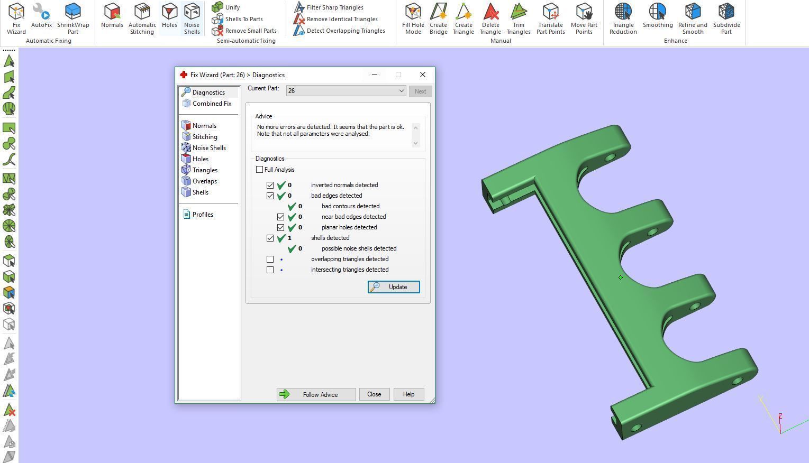Open the Current Part dropdown
Image resolution: width=809 pixels, height=463 pixels.
[x=346, y=91]
